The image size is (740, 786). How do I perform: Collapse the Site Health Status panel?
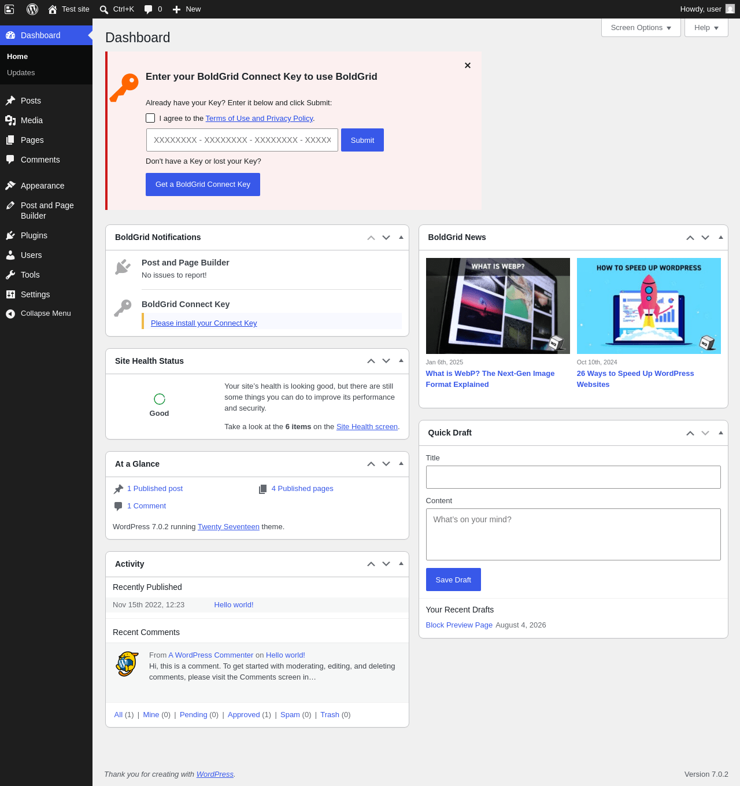pos(401,361)
